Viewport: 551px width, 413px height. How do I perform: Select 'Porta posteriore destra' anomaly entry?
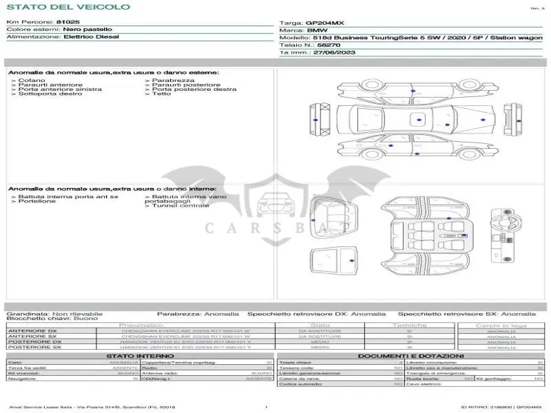click(x=191, y=89)
